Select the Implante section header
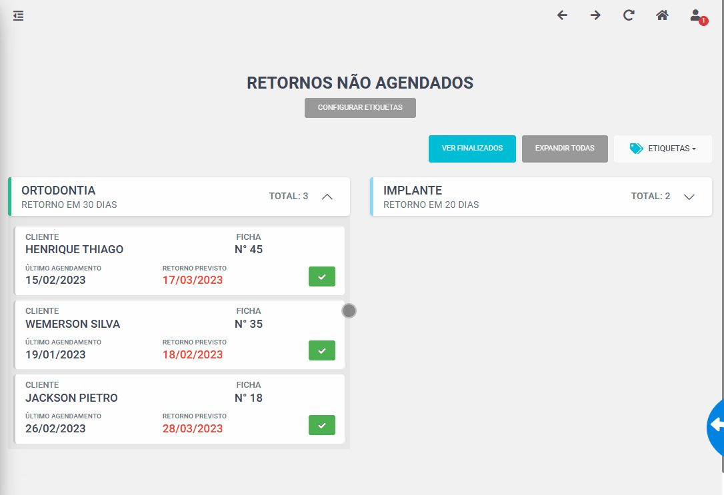The height and width of the screenshot is (495, 724). 541,197
